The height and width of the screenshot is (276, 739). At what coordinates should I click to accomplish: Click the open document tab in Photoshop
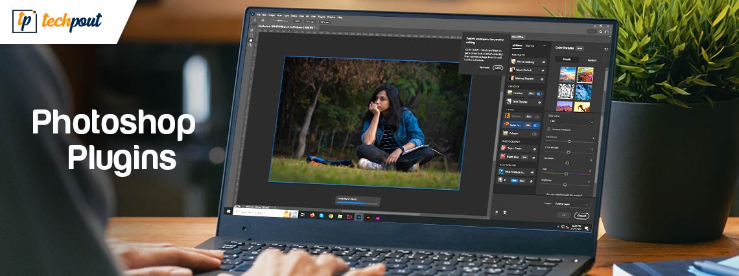287,27
